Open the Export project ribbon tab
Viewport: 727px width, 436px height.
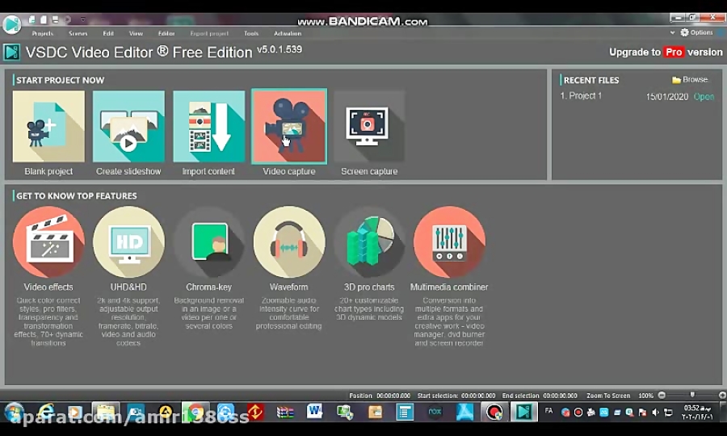(x=209, y=33)
